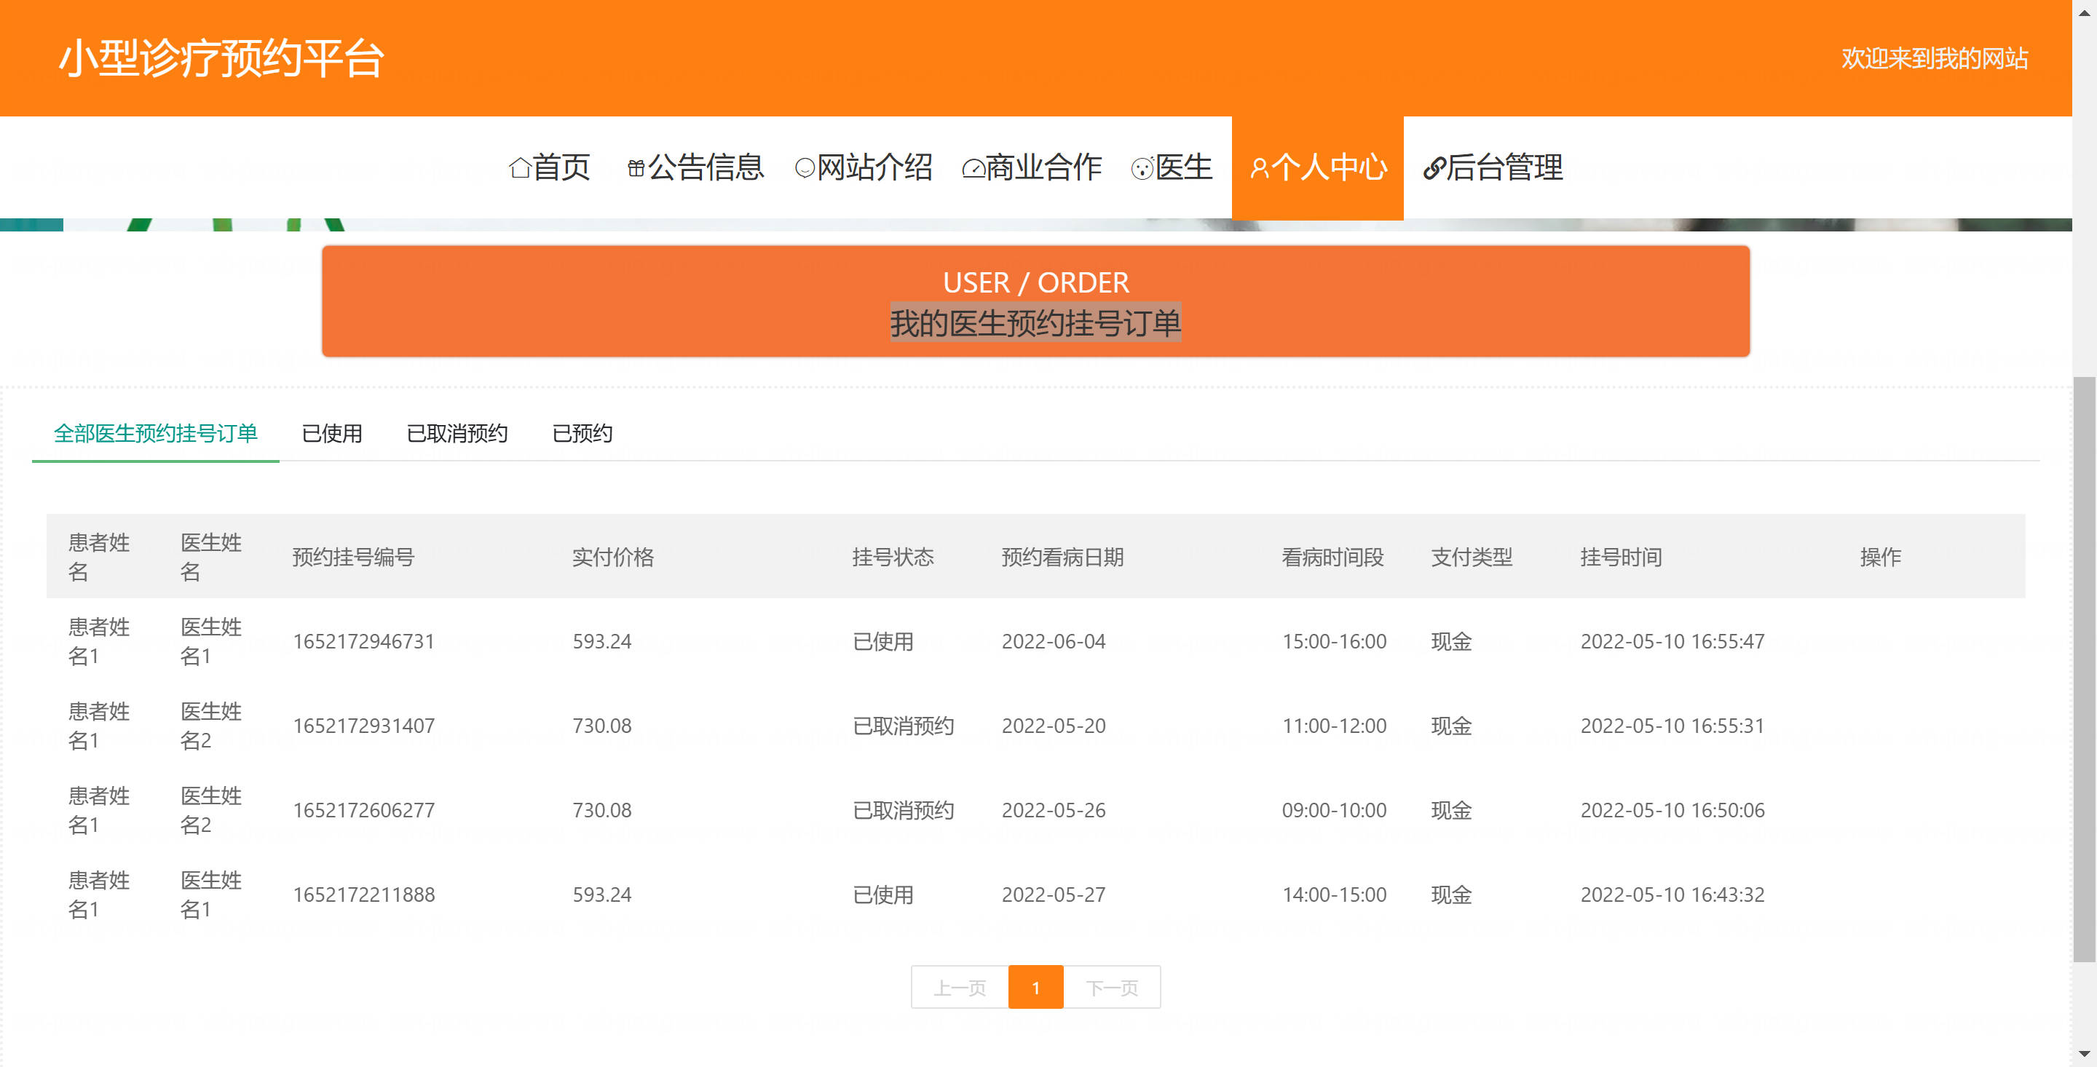The height and width of the screenshot is (1067, 2097).
Task: Click time slot 14:00-15:00
Action: tap(1334, 895)
